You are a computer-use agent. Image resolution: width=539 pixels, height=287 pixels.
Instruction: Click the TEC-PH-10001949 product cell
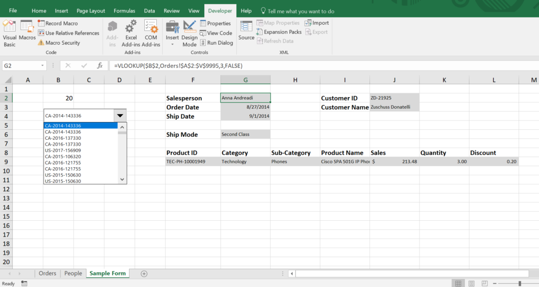[x=193, y=161]
